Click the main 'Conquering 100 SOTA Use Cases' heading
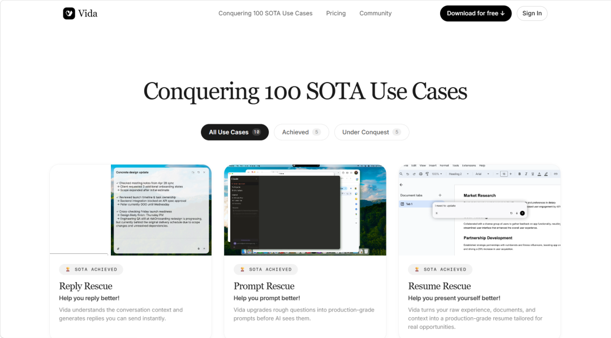Image resolution: width=611 pixels, height=338 pixels. click(305, 92)
